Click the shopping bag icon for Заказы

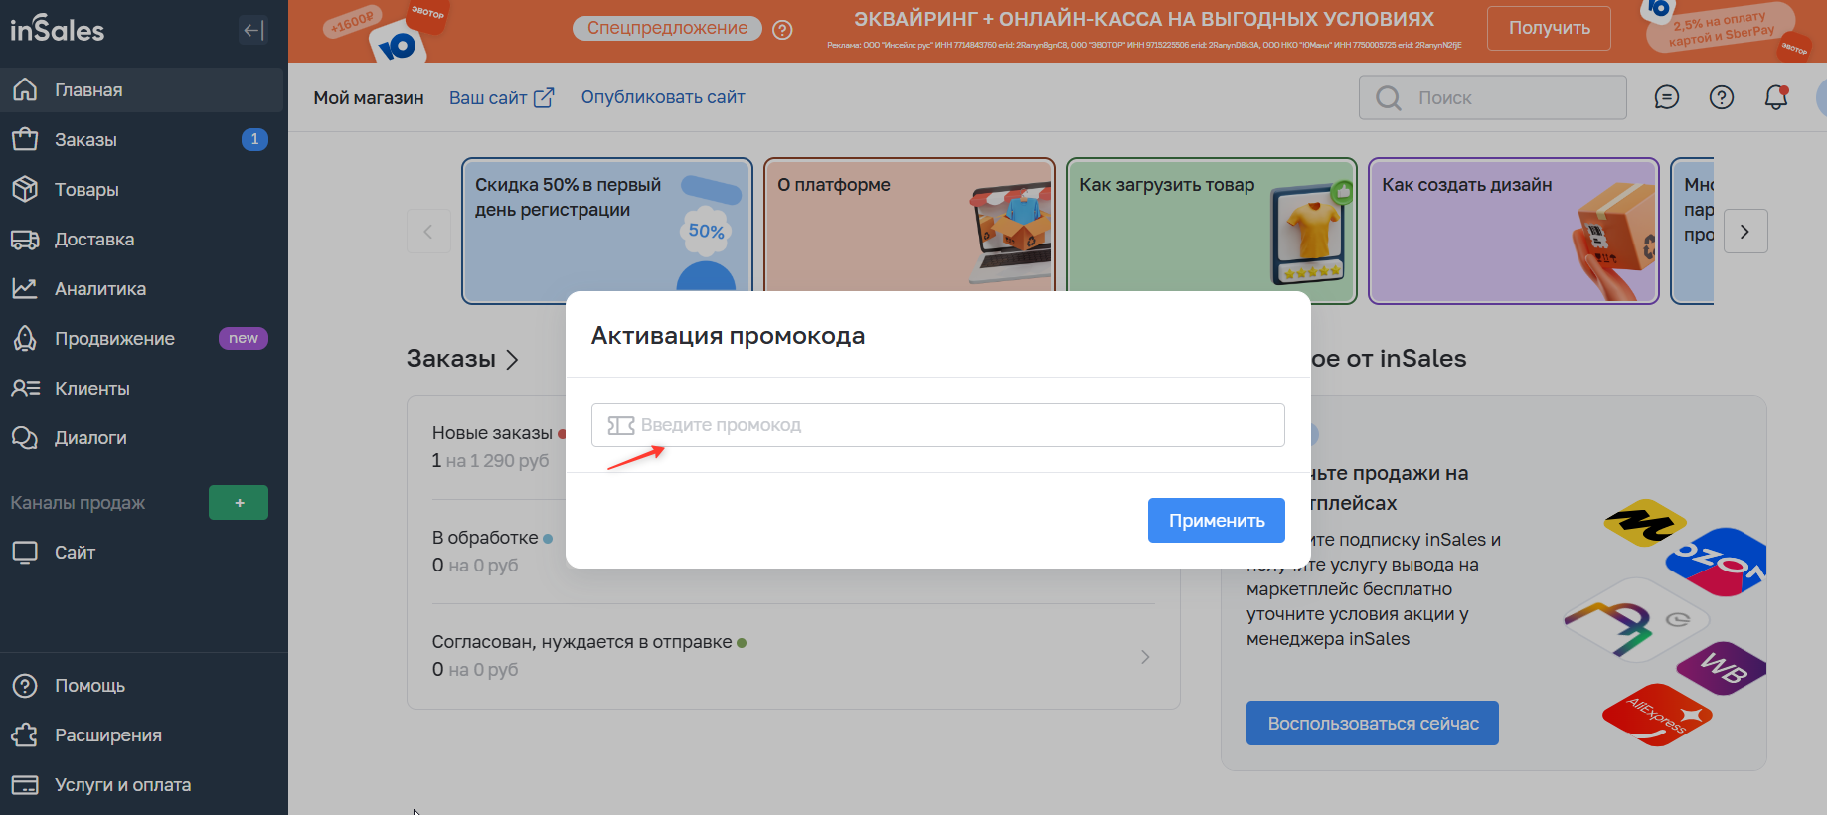[x=25, y=139]
